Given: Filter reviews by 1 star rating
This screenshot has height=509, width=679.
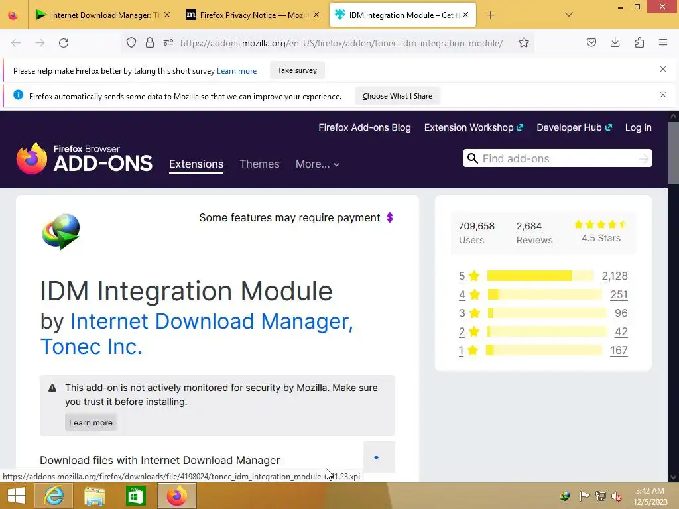Looking at the screenshot, I should pyautogui.click(x=468, y=350).
